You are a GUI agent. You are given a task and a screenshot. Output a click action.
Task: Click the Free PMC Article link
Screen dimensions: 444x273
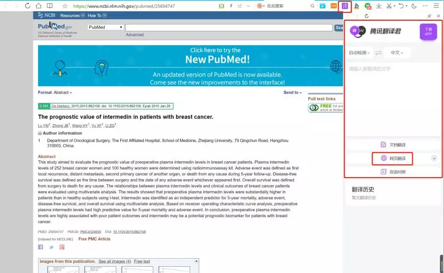point(94,239)
